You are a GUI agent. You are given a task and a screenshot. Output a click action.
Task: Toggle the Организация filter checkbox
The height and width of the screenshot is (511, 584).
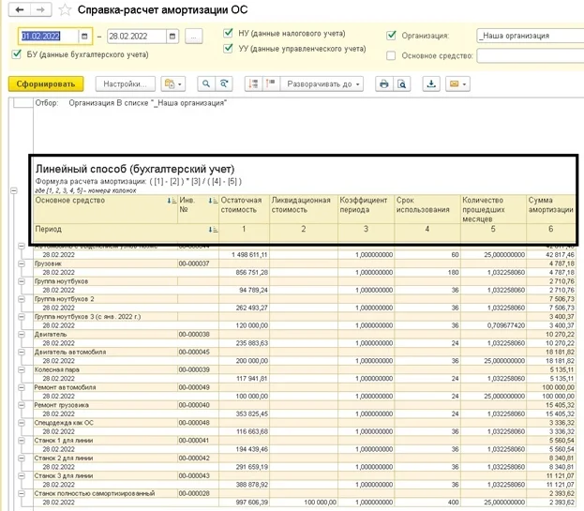click(x=391, y=36)
